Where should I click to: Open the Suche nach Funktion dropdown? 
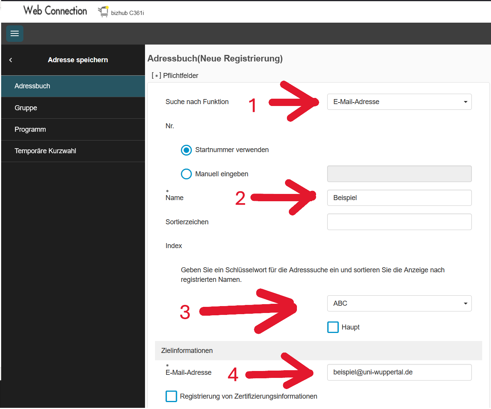tap(399, 102)
